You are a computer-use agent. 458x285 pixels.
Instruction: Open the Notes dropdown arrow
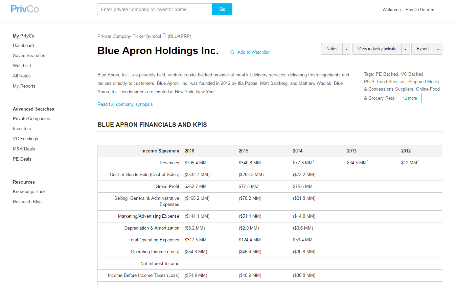tap(347, 49)
